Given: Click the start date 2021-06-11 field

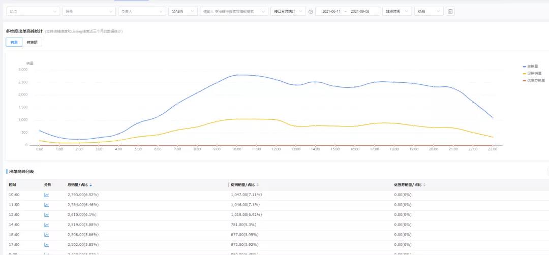Looking at the screenshot, I should click(x=331, y=11).
